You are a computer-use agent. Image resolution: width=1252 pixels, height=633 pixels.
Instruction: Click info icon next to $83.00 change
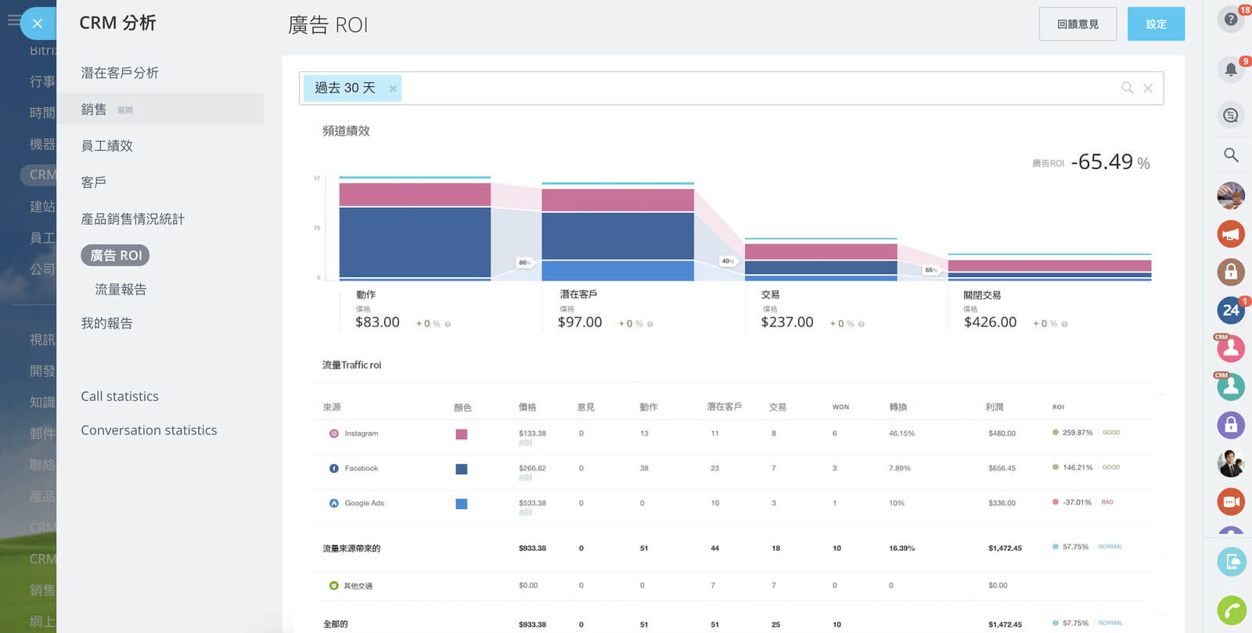448,324
